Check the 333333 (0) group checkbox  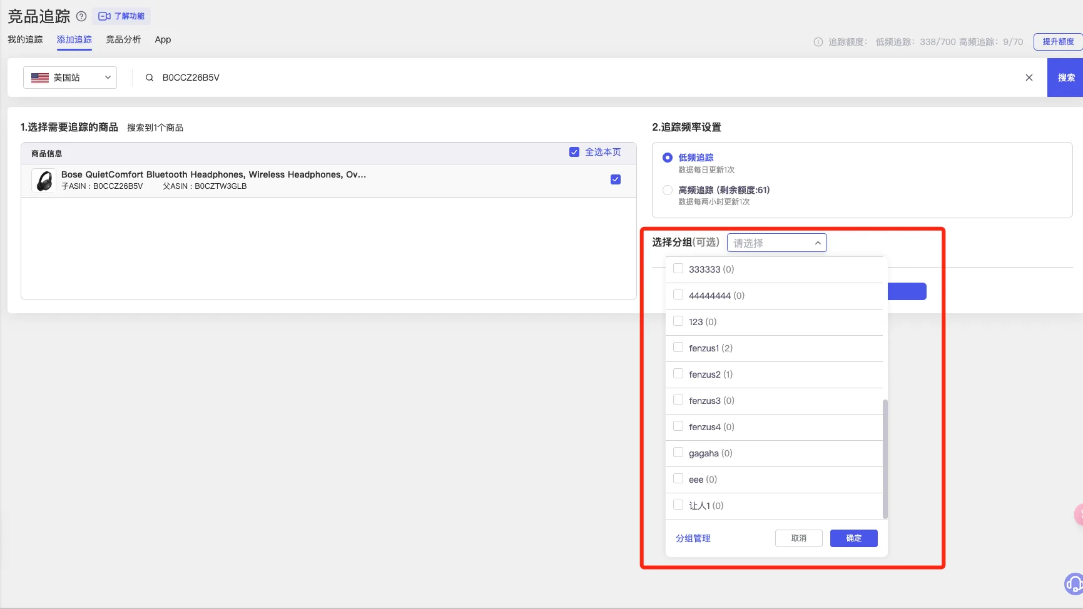pos(678,269)
